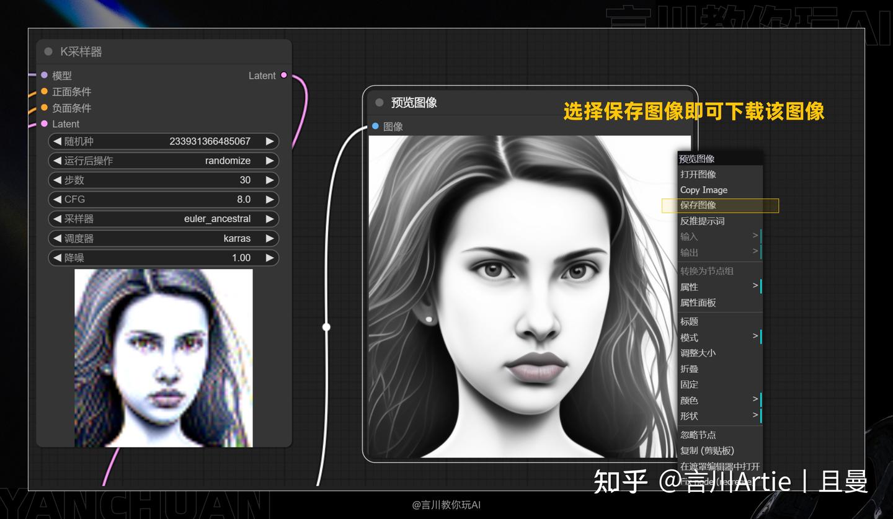Viewport: 893px width, 519px height.
Task: Choose 复制 (剪贴板) menu entry
Action: (x=720, y=451)
